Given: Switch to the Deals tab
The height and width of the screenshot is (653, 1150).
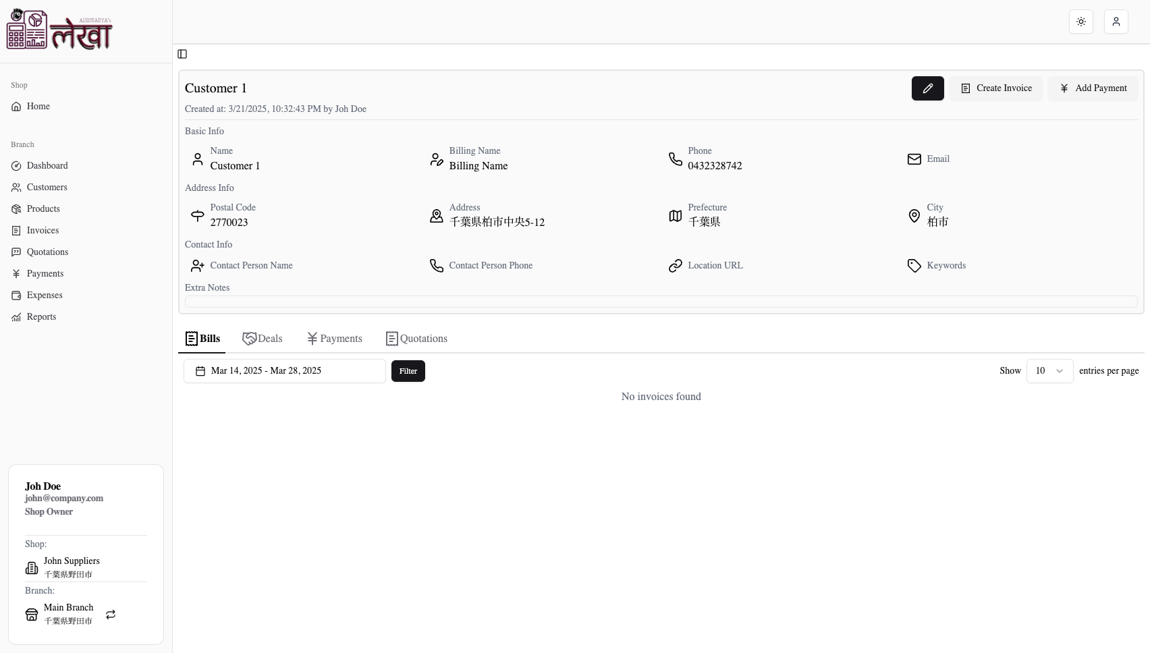Looking at the screenshot, I should pos(263,338).
